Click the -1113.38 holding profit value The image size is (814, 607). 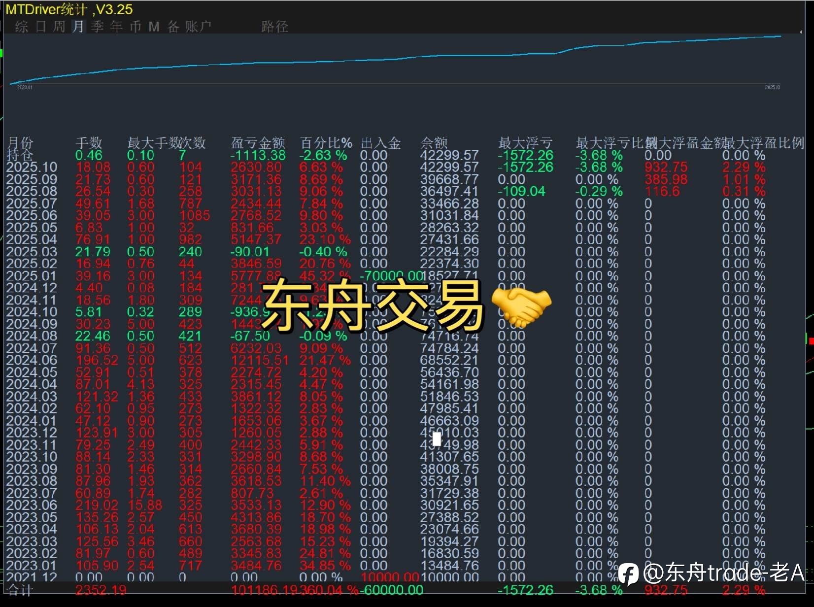[258, 155]
